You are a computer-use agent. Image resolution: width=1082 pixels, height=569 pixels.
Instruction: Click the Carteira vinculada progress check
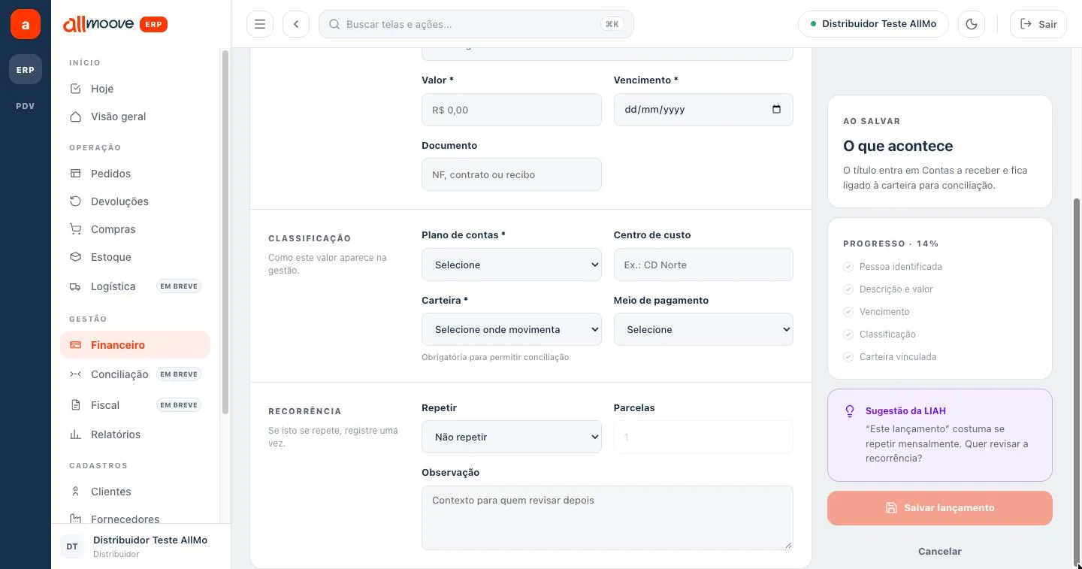pos(848,357)
